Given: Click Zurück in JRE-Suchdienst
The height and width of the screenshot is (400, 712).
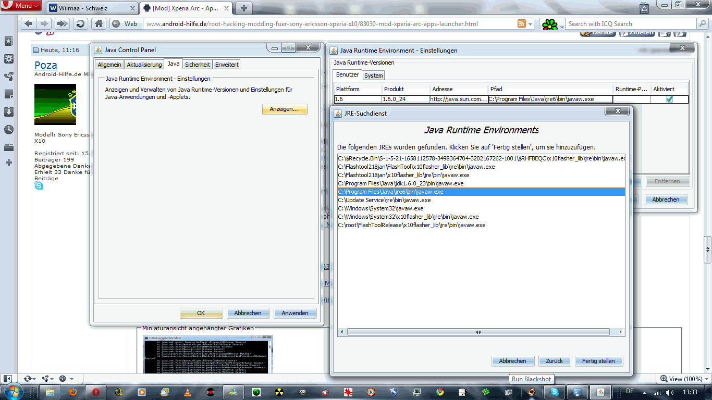Looking at the screenshot, I should tap(554, 361).
